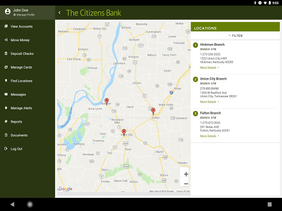The width and height of the screenshot is (282, 211).
Task: Click Union City phone 270-885-BANK
Action: [x=209, y=88]
